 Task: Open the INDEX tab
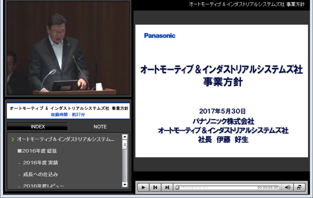pyautogui.click(x=38, y=127)
